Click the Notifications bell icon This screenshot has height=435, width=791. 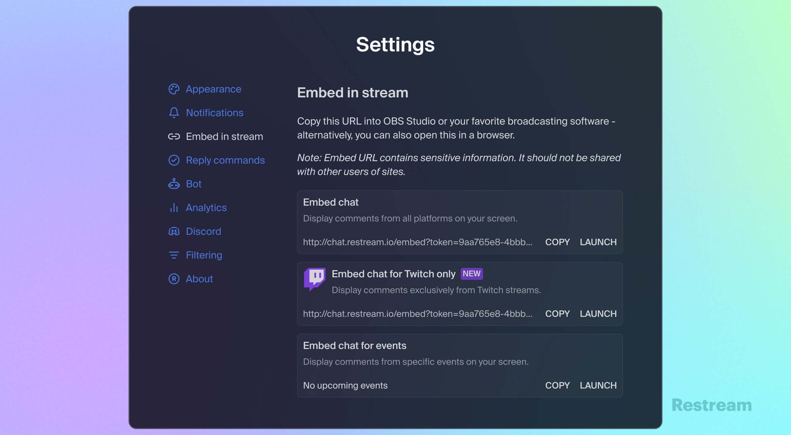[x=174, y=113]
